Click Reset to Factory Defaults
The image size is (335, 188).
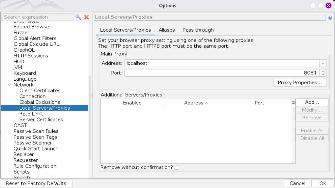click(x=37, y=183)
